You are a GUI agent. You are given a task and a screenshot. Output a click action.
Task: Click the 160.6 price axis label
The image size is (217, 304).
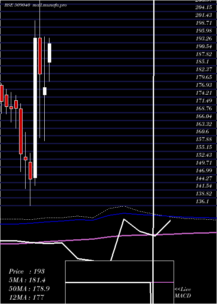[202, 132]
